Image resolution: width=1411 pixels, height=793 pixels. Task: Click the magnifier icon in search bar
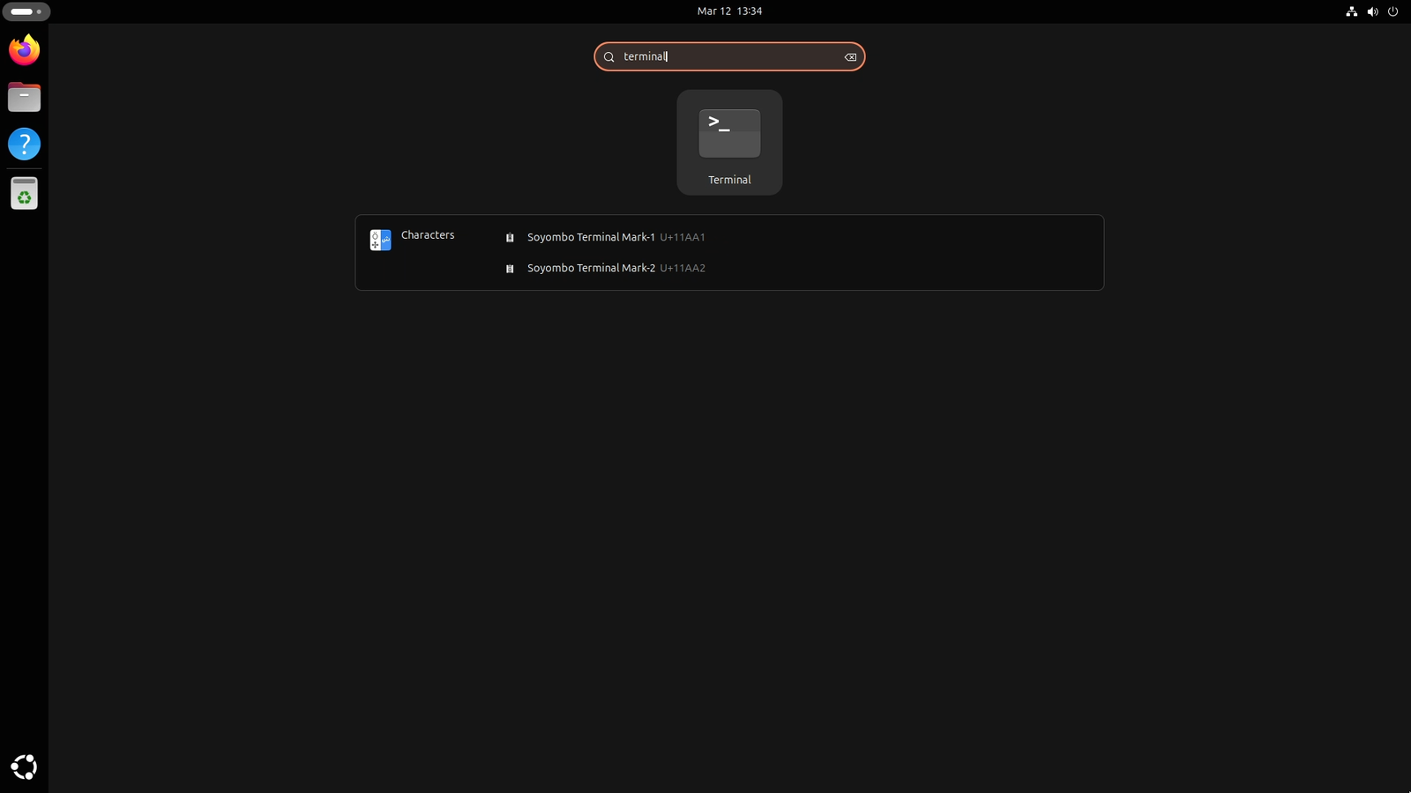tap(608, 57)
